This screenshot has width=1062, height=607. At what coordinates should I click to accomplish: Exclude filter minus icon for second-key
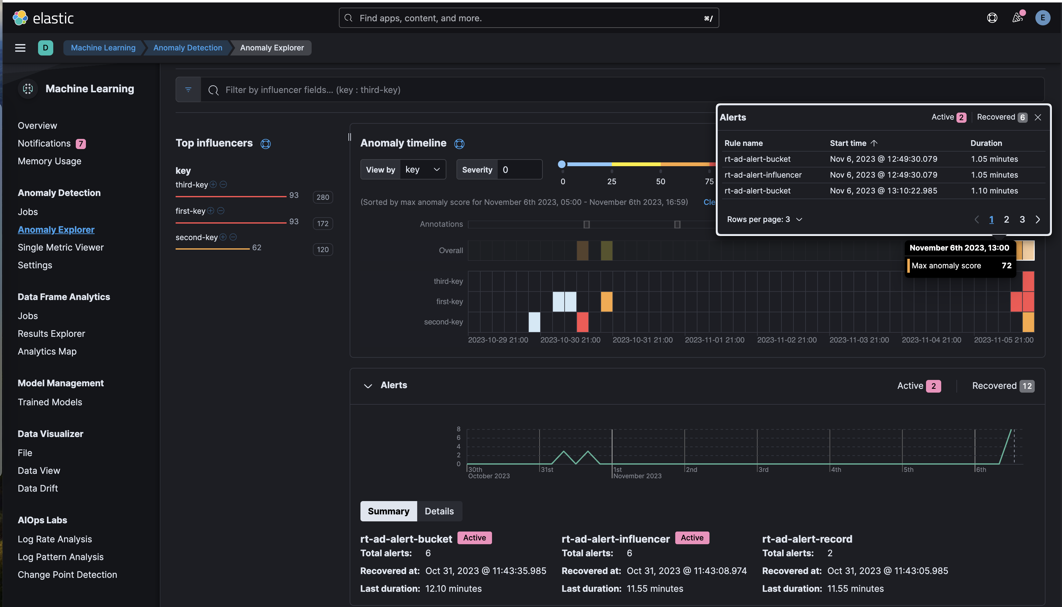(233, 237)
